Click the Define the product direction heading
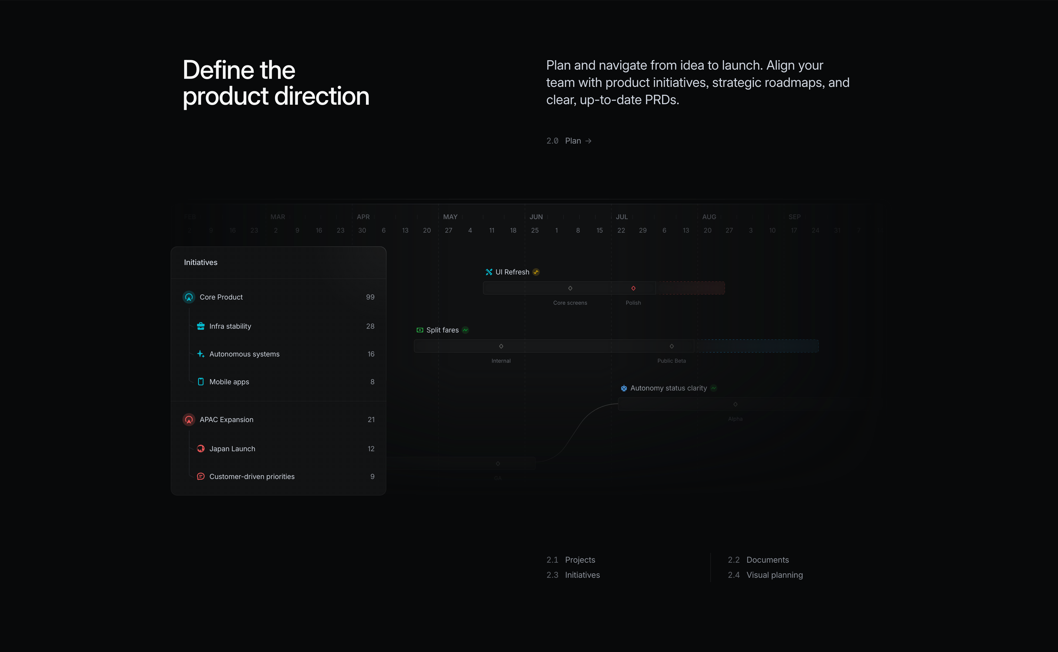Screen dimensions: 1058x652 click(x=276, y=83)
